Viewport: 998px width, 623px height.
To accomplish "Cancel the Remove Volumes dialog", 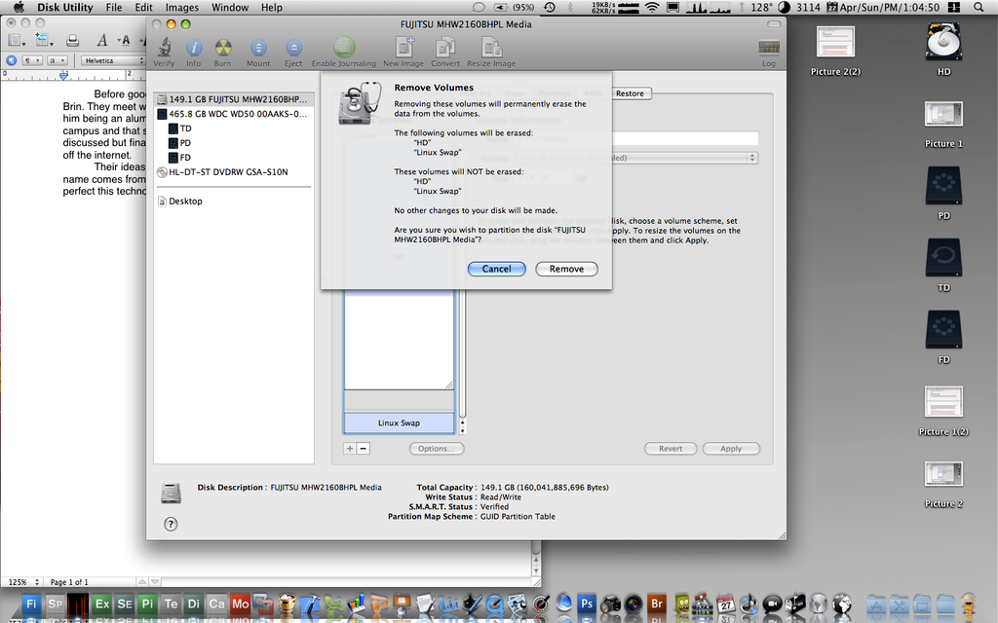I will 496,269.
